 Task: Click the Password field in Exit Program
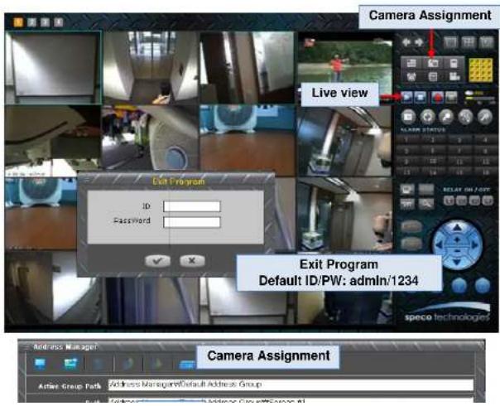pos(192,222)
